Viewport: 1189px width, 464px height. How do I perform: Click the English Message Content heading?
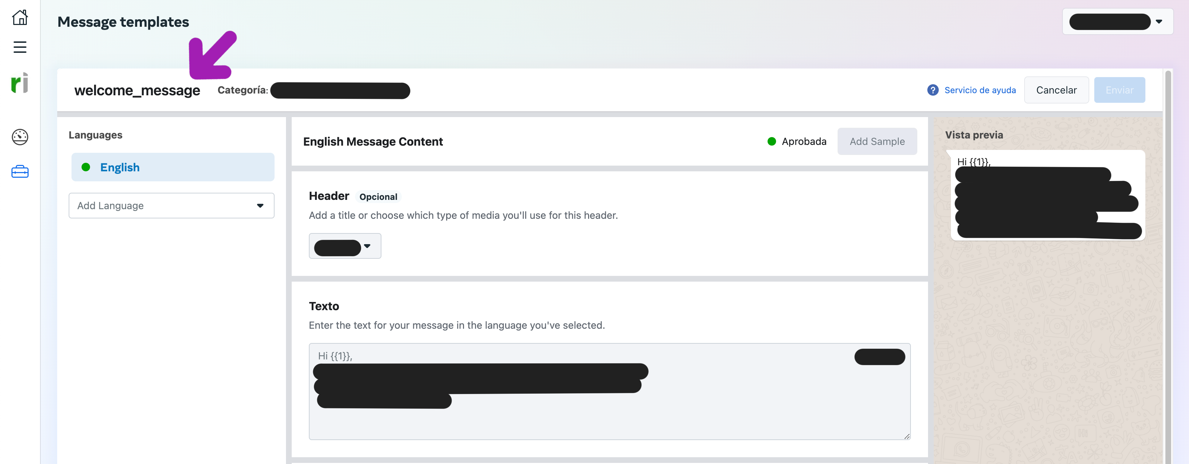tap(373, 141)
